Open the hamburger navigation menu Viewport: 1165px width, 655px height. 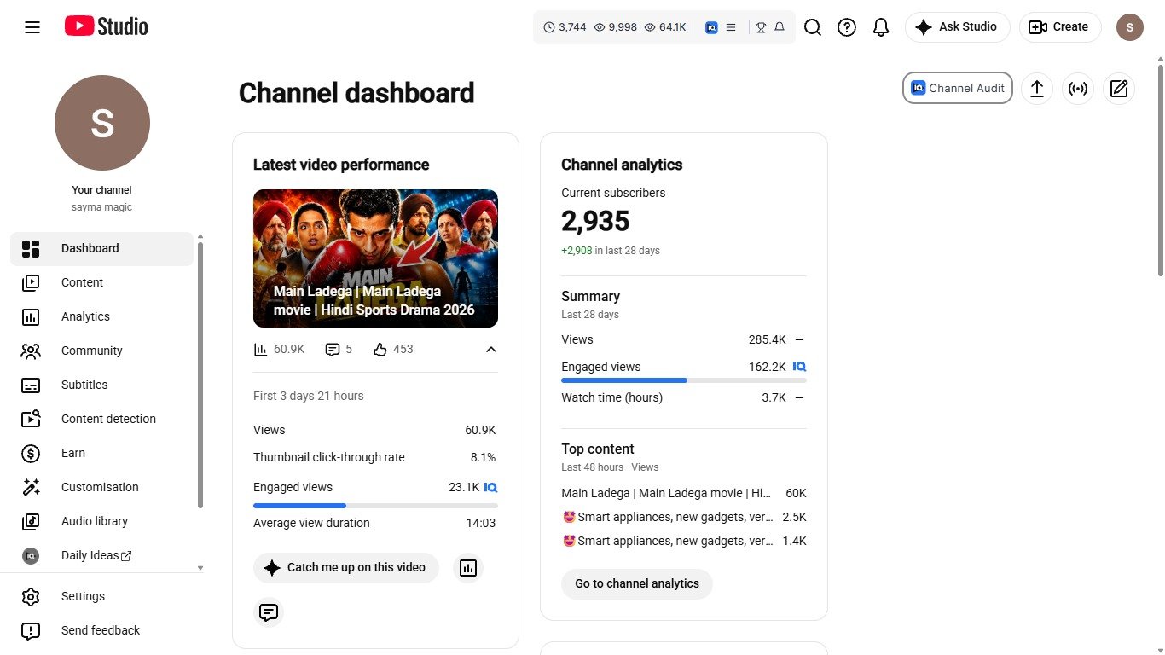click(32, 27)
